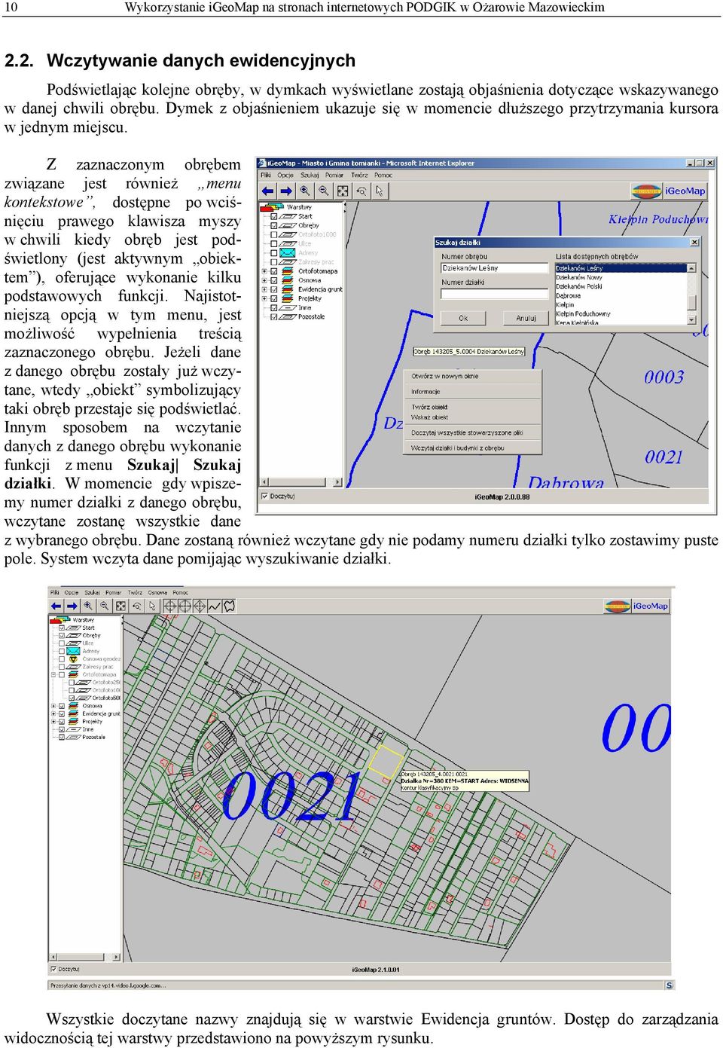Click full-extent view icon in iGeoMap 2.1.0.01 toolbar
This screenshot has height=1048, width=723.
(x=120, y=606)
